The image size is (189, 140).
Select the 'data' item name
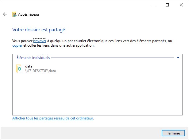[29, 66]
